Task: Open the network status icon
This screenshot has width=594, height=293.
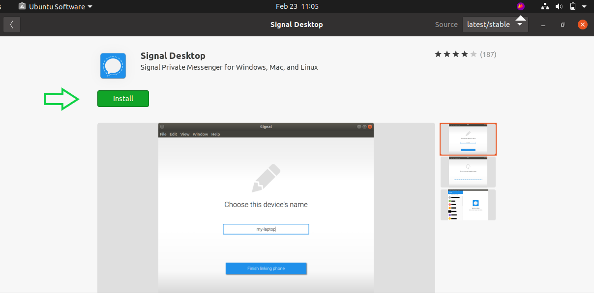Action: [x=545, y=6]
